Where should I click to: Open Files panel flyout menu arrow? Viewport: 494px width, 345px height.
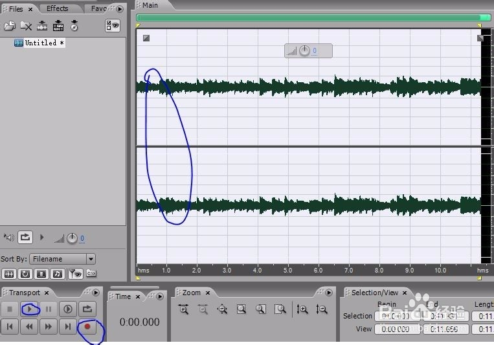120,9
